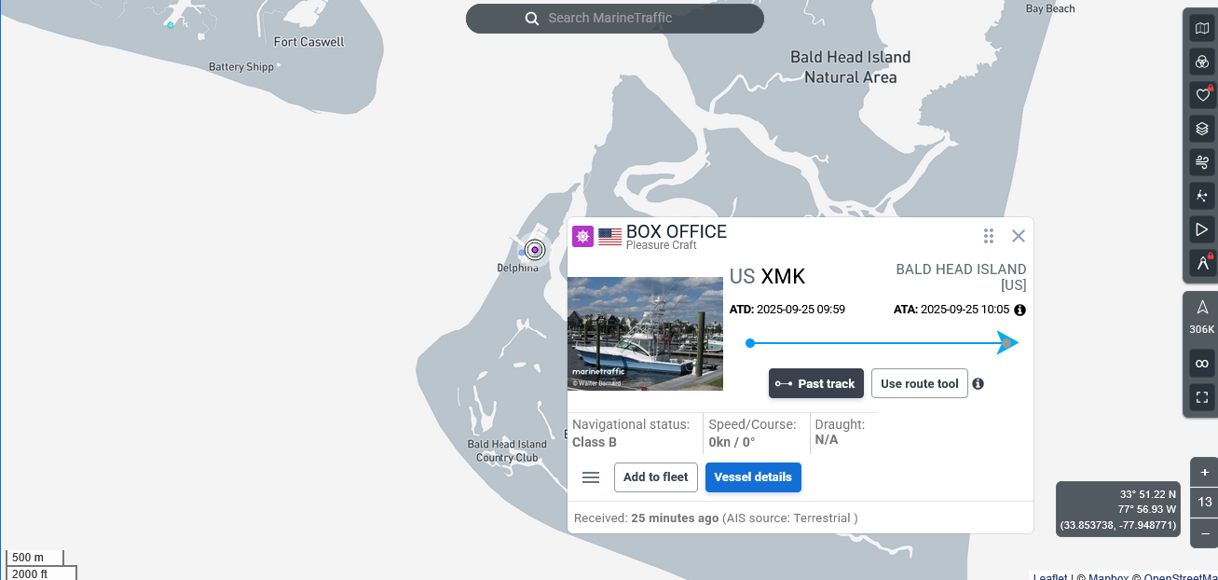
Task: Click the BALD HEAD ISLAND [US] destination
Action: [961, 277]
